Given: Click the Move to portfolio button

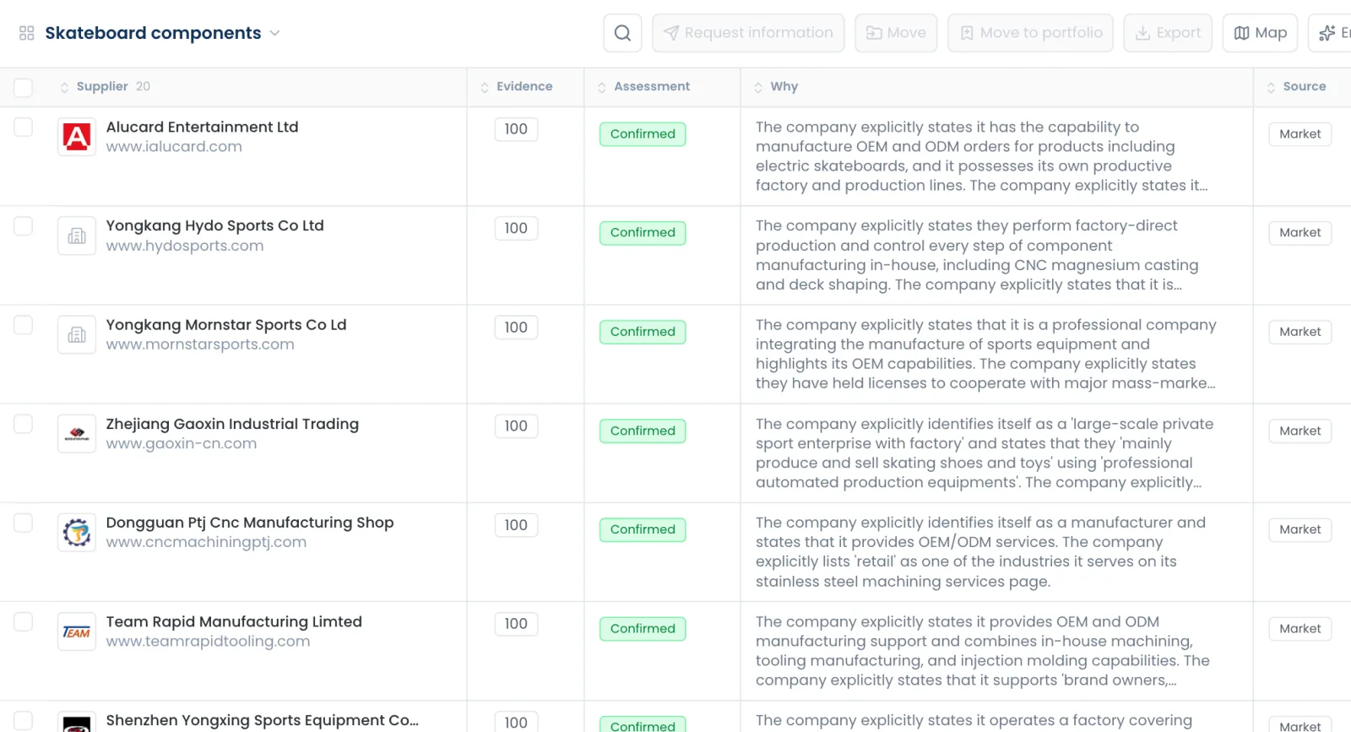Looking at the screenshot, I should [1030, 33].
